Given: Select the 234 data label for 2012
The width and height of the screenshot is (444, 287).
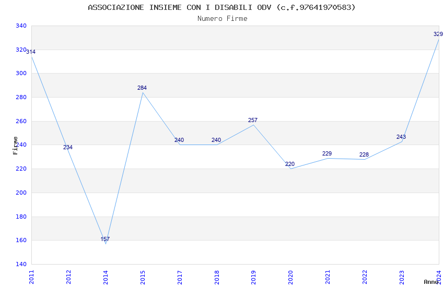Looking at the screenshot, I should (x=68, y=147).
